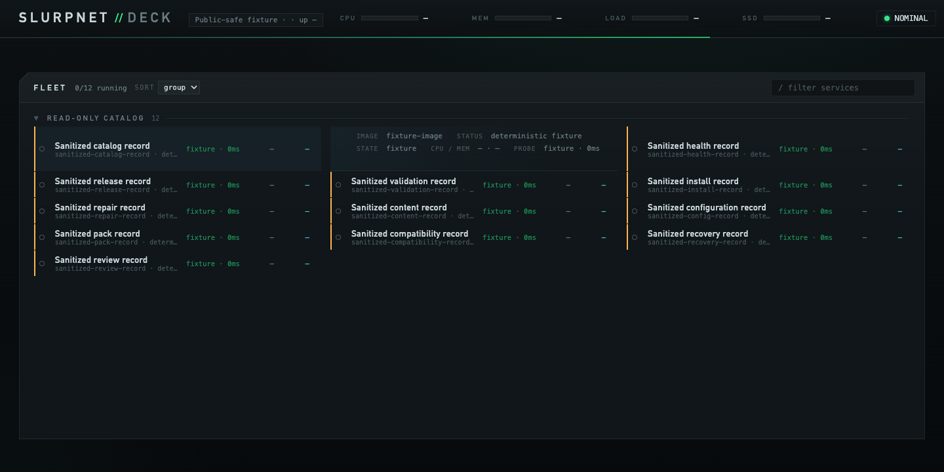Click the green NOMINAL status dot

coord(887,18)
